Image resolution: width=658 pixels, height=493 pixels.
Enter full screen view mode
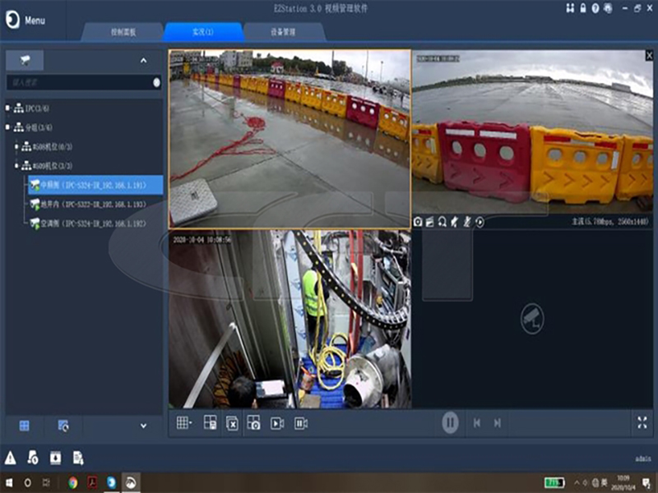tap(642, 422)
